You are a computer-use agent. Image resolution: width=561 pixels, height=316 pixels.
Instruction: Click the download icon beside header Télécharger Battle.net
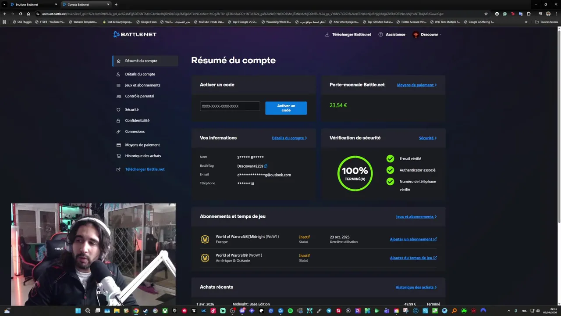click(327, 34)
